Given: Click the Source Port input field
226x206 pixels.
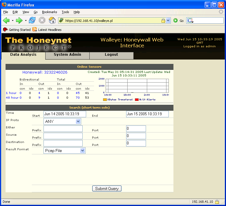Looking at the screenshot, I should [x=136, y=136].
